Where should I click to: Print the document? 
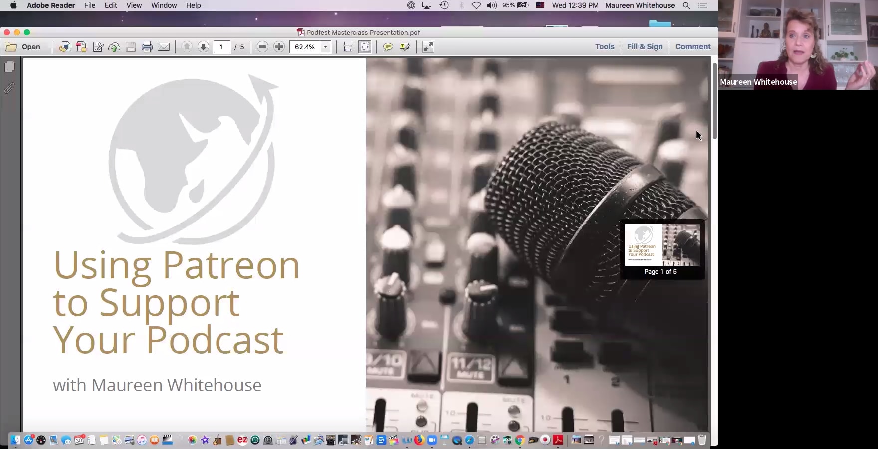click(x=147, y=47)
